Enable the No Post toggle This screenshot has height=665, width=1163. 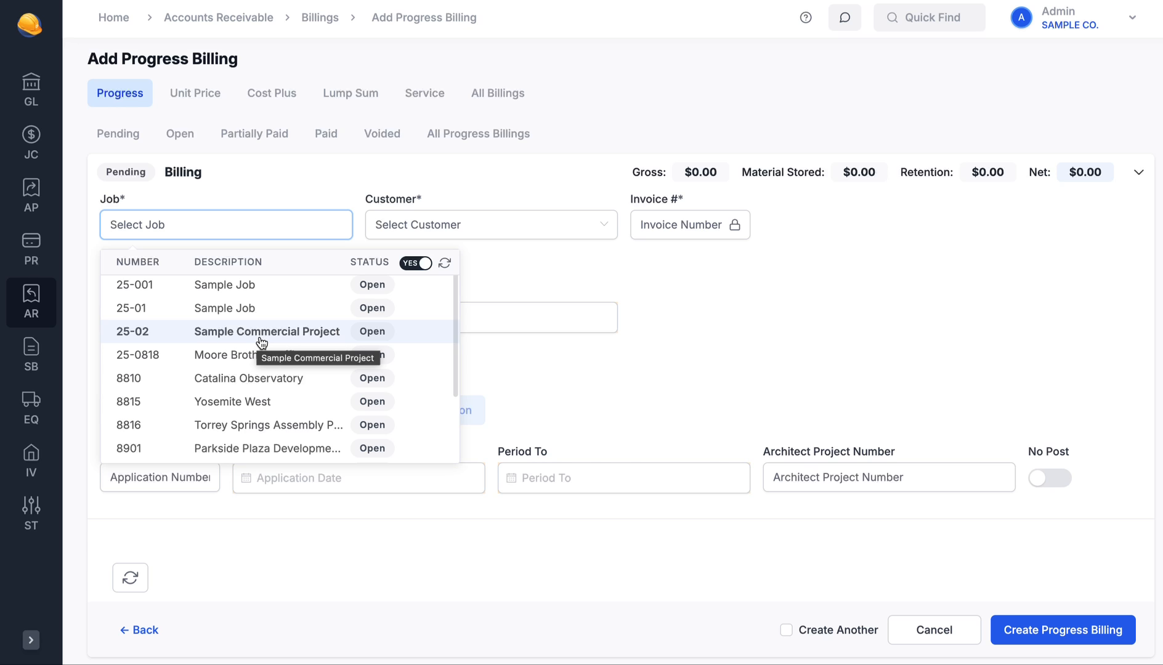[x=1050, y=477]
